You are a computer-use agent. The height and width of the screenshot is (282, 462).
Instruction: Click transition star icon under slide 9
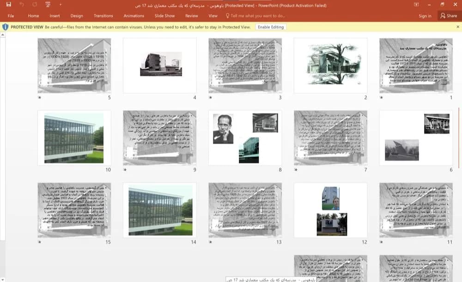[125, 169]
